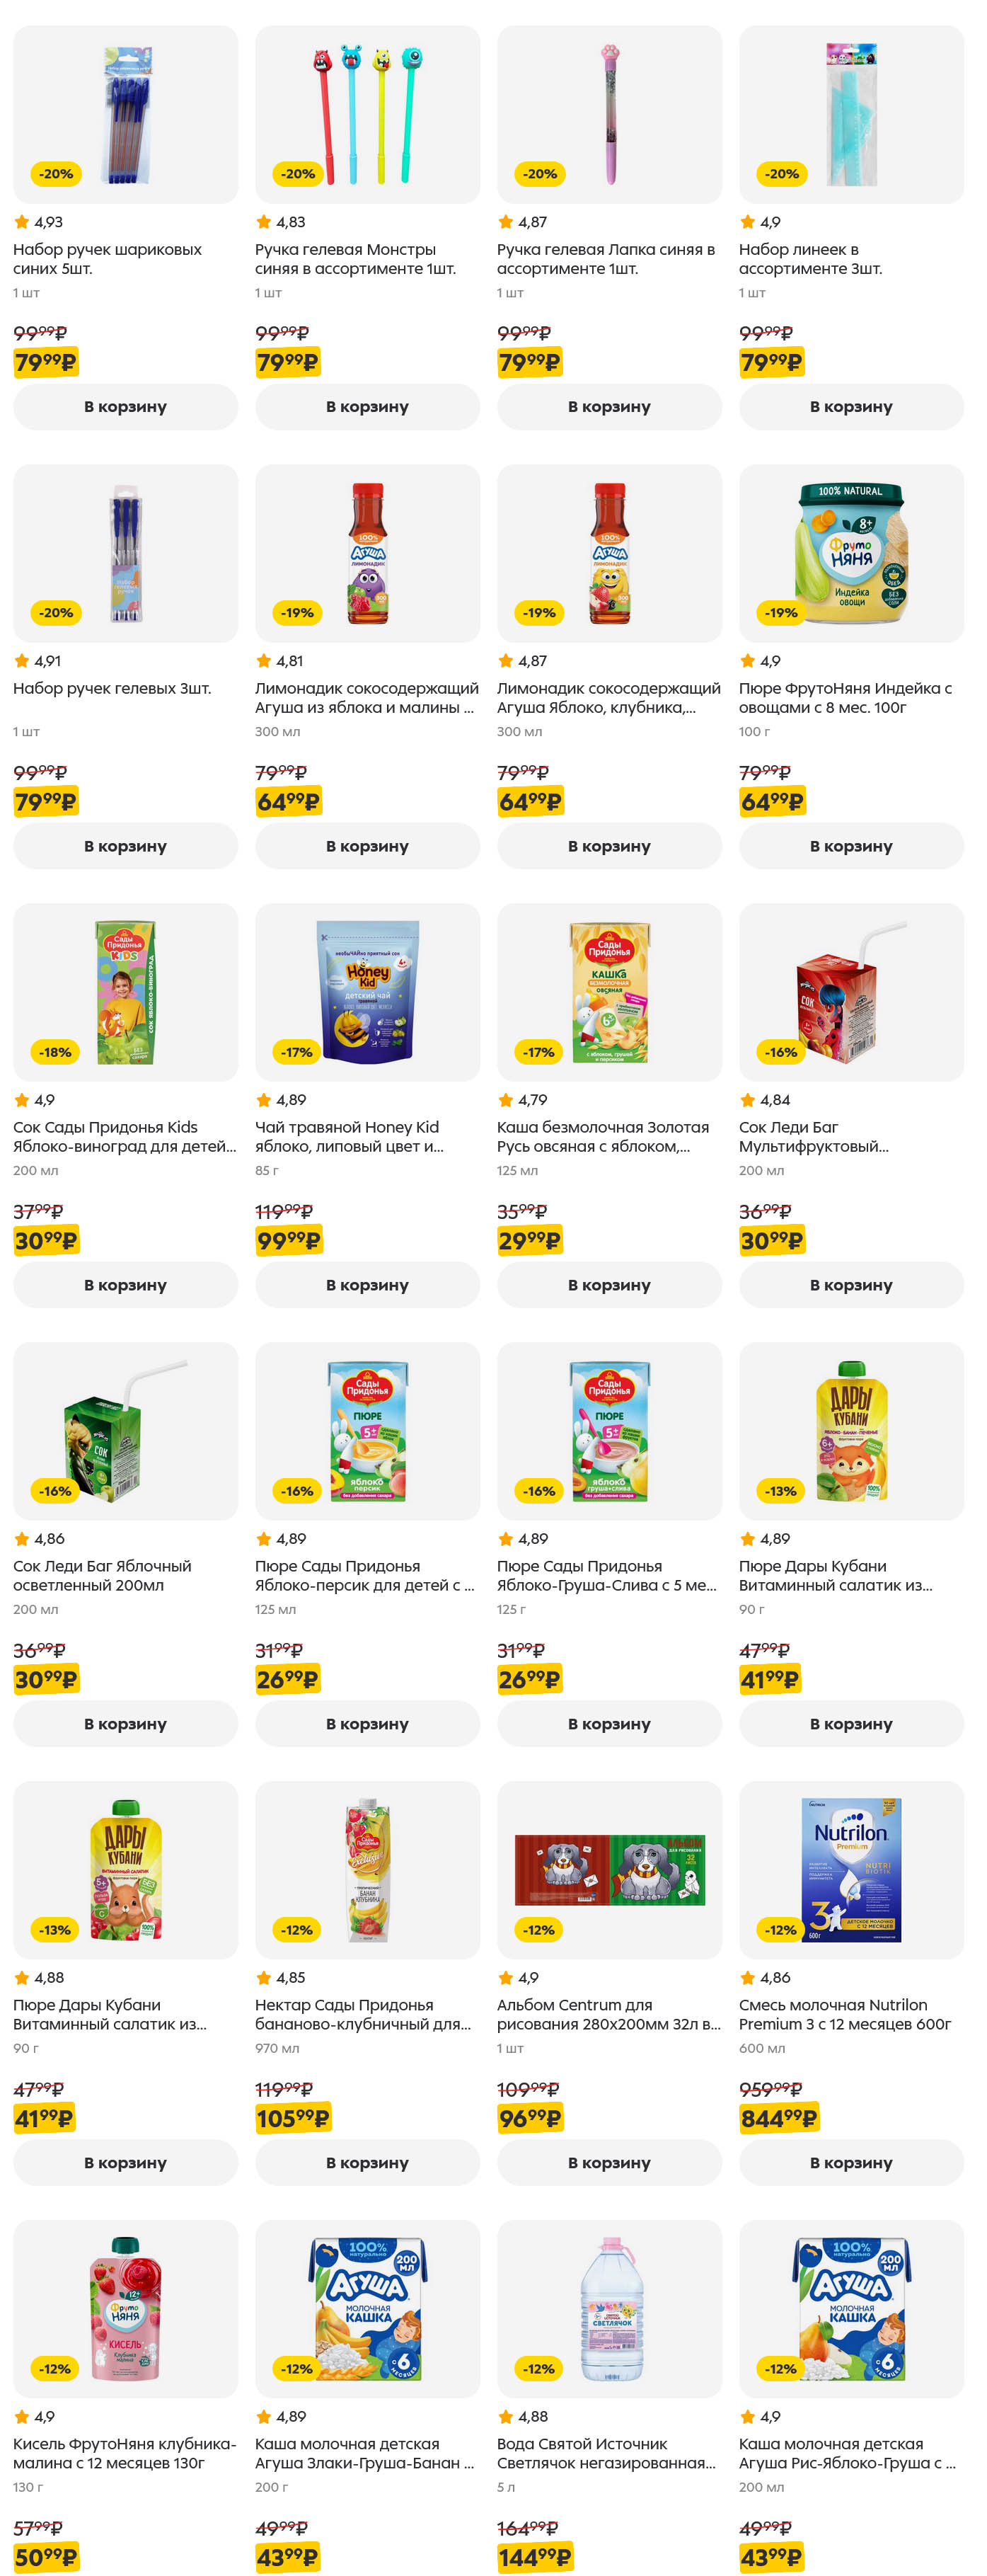Open Вода Святой Источник Светлячок bottle image
This screenshot has height=2576, width=987.
(608, 2309)
